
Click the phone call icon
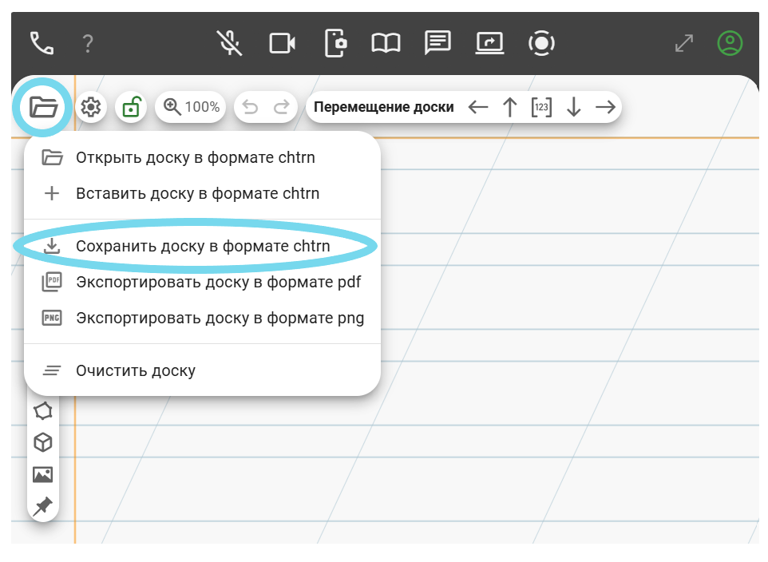click(x=42, y=43)
